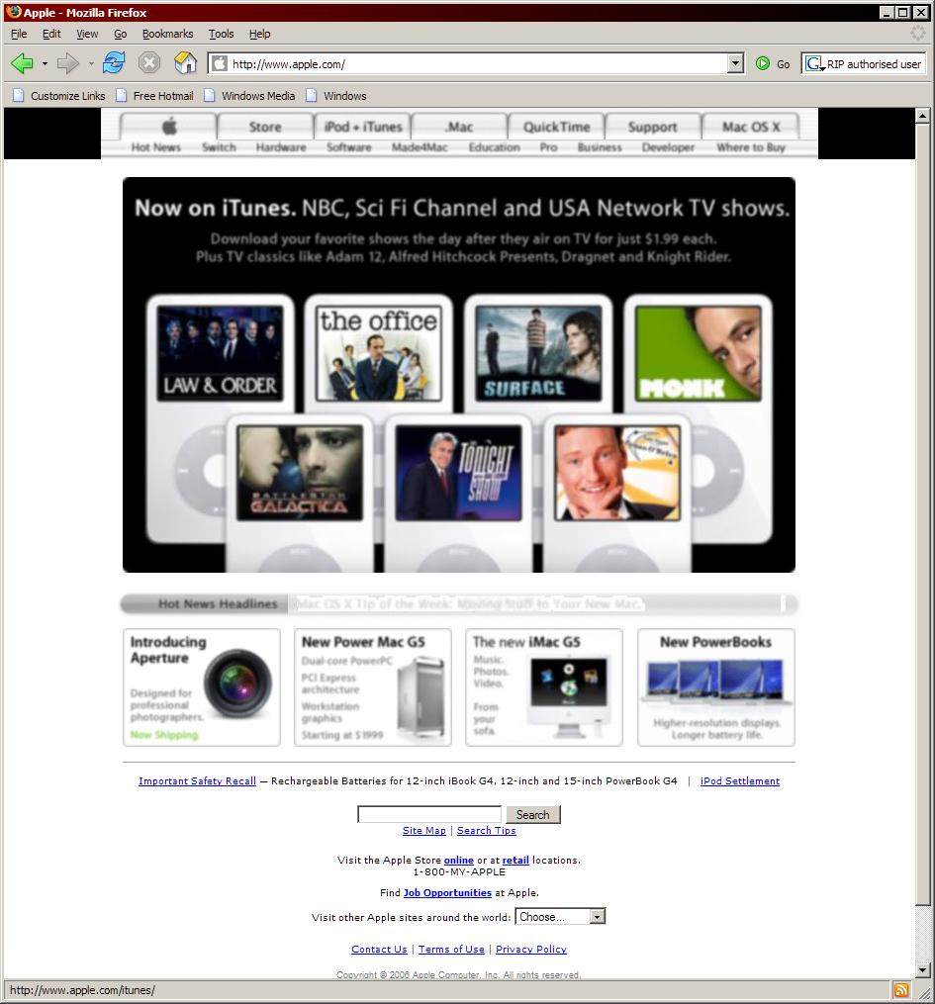Screen dimensions: 935x1004
Task: Reload the page with the refresh icon
Action: (114, 62)
